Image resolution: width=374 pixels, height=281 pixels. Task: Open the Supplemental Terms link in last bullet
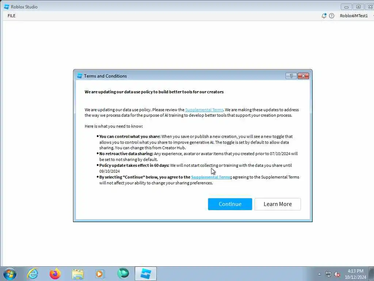(x=211, y=177)
